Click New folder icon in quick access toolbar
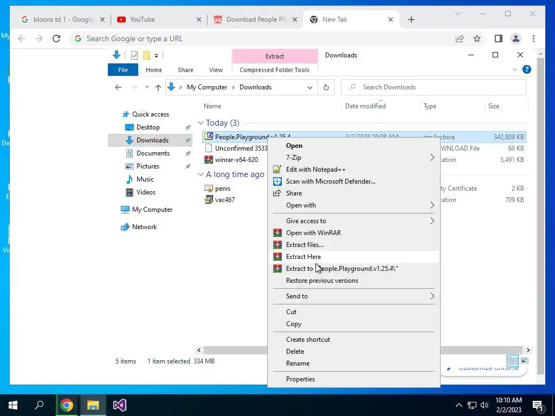The image size is (555, 416). tap(146, 55)
